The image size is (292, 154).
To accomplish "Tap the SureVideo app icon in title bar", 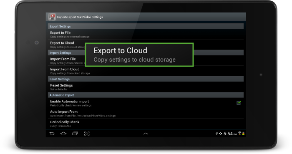I will click(52, 17).
